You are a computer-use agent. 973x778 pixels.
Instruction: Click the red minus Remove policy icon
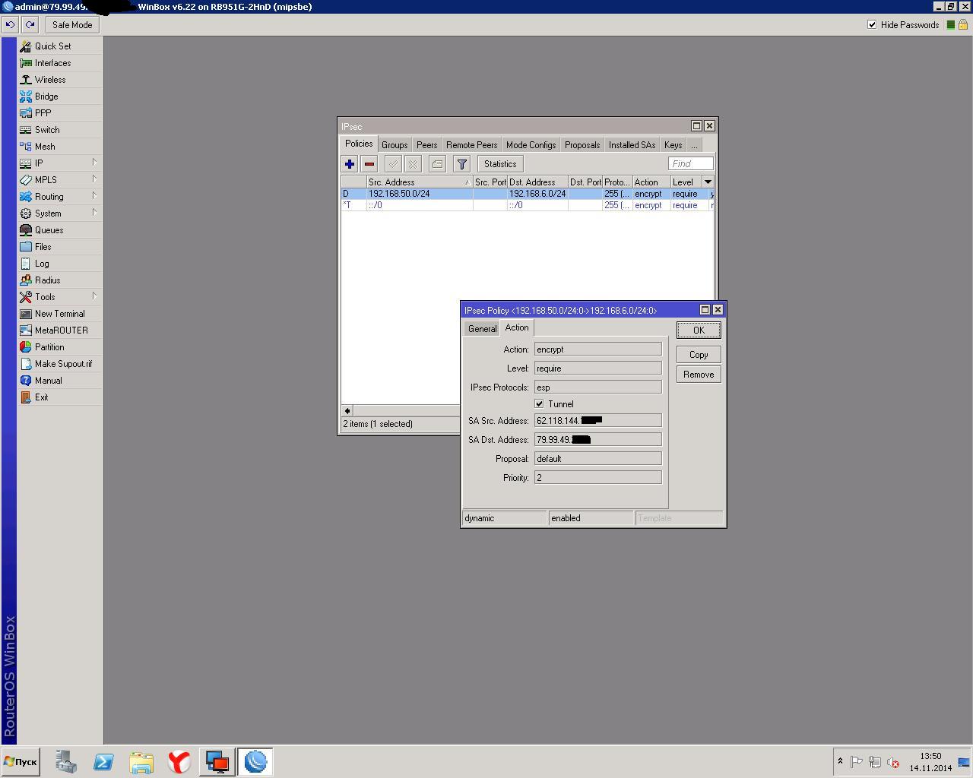click(369, 164)
